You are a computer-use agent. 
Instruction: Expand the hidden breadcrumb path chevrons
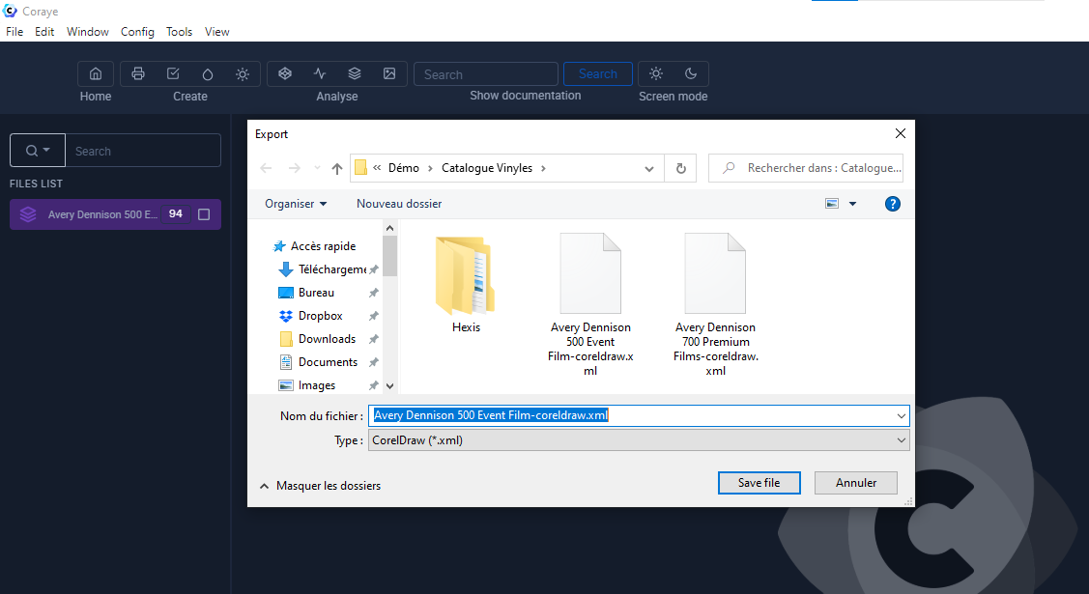tap(377, 168)
